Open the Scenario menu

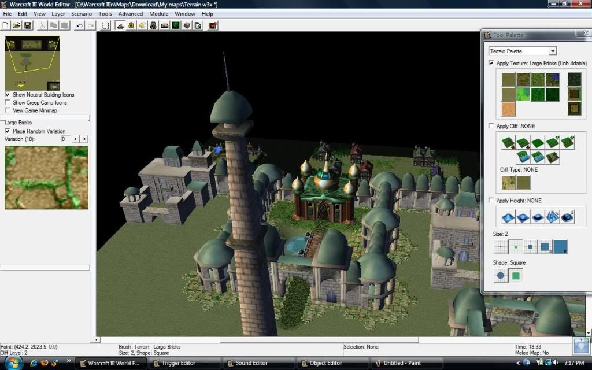pyautogui.click(x=82, y=14)
